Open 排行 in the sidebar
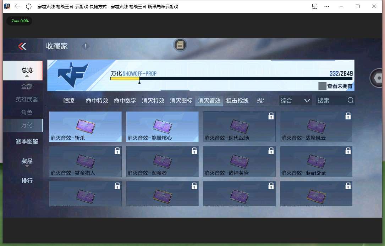The image size is (385, 246). tap(27, 181)
